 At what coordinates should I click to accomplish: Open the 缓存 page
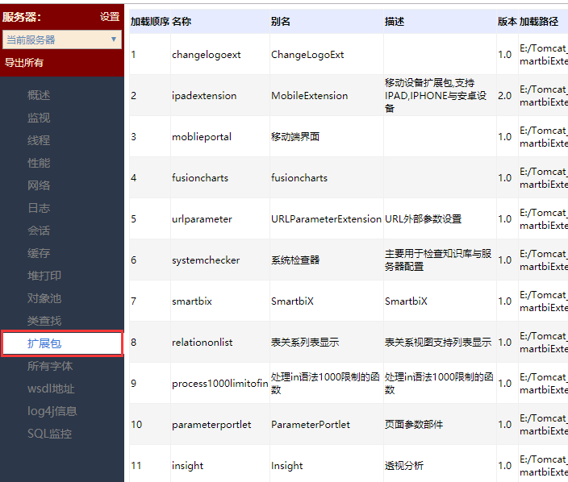(x=39, y=253)
